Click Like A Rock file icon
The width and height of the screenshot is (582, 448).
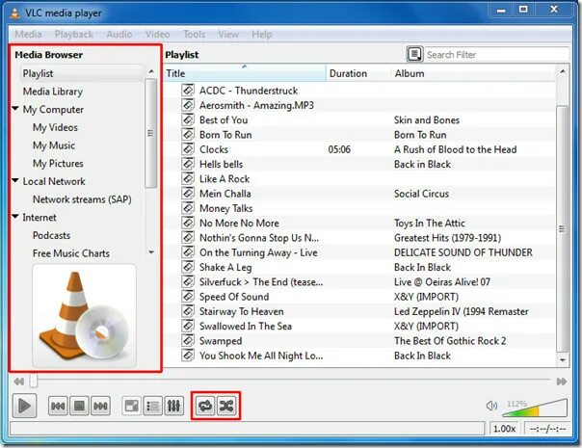click(188, 178)
